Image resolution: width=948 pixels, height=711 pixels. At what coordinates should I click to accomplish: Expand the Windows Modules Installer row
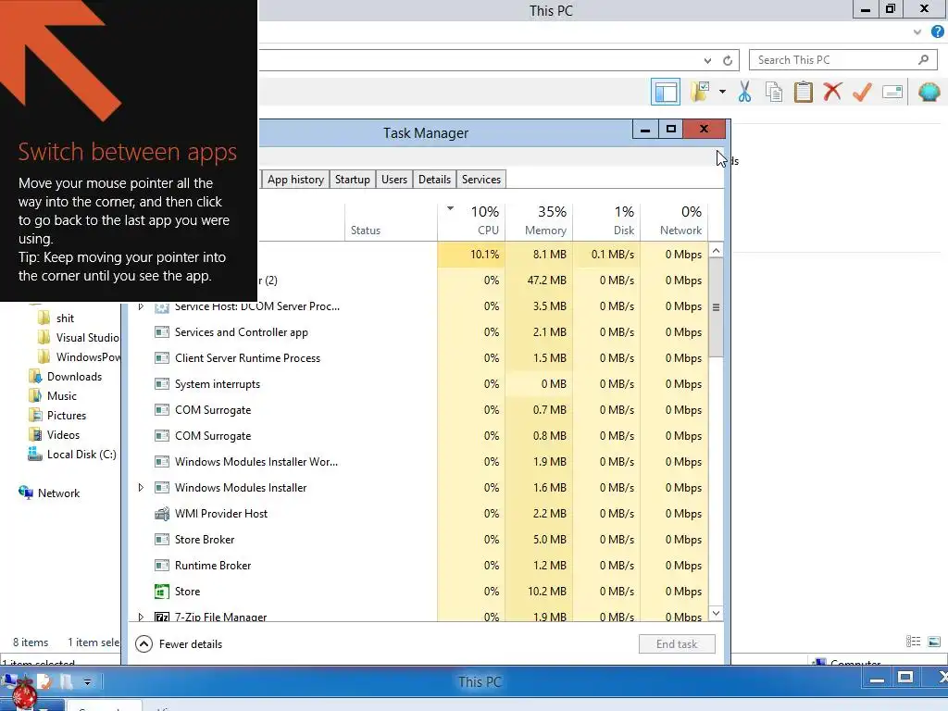click(x=141, y=487)
